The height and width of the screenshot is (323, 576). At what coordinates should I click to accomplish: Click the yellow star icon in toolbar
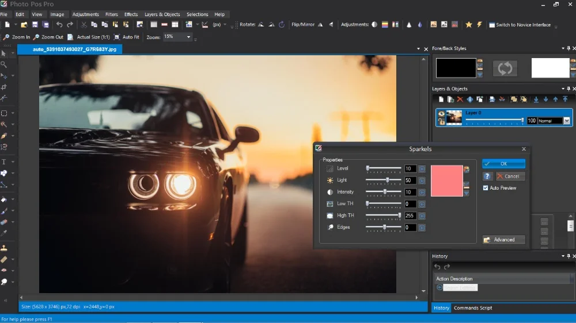(468, 25)
